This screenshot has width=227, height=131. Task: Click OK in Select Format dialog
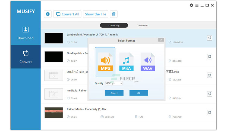139,93
